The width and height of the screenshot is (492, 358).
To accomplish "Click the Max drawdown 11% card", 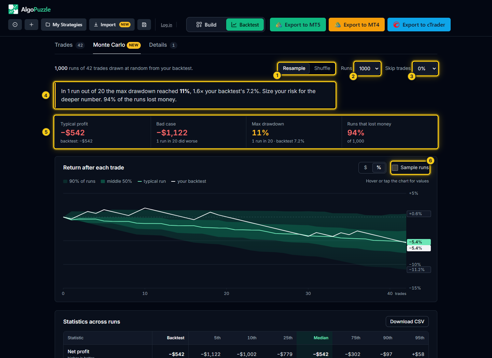I will 294,132.
